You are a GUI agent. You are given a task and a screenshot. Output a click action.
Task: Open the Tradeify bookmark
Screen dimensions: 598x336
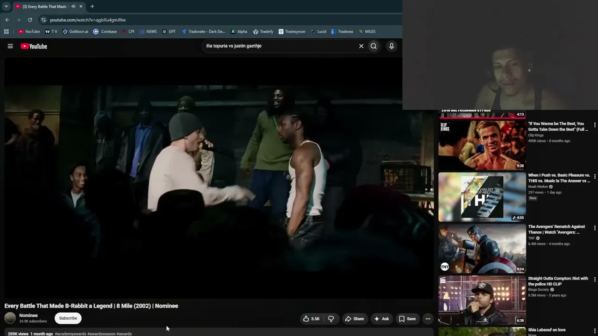tap(263, 32)
